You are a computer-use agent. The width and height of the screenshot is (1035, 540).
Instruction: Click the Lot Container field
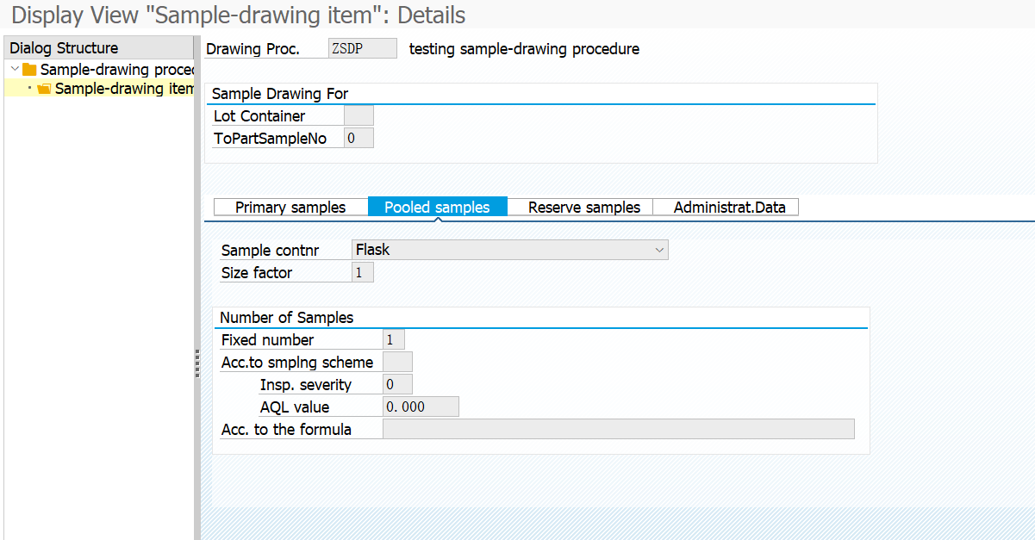pos(359,116)
